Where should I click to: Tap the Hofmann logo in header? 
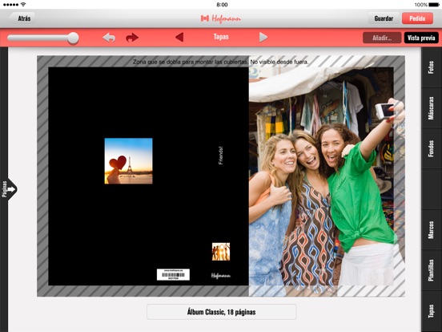coord(221,18)
